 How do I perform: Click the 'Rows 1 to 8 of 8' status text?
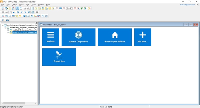click(x=106, y=107)
